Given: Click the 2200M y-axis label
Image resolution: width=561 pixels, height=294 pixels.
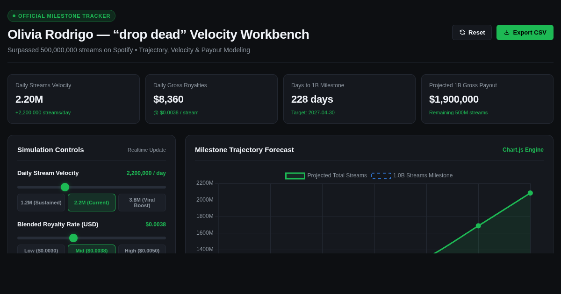Looking at the screenshot, I should tap(205, 183).
